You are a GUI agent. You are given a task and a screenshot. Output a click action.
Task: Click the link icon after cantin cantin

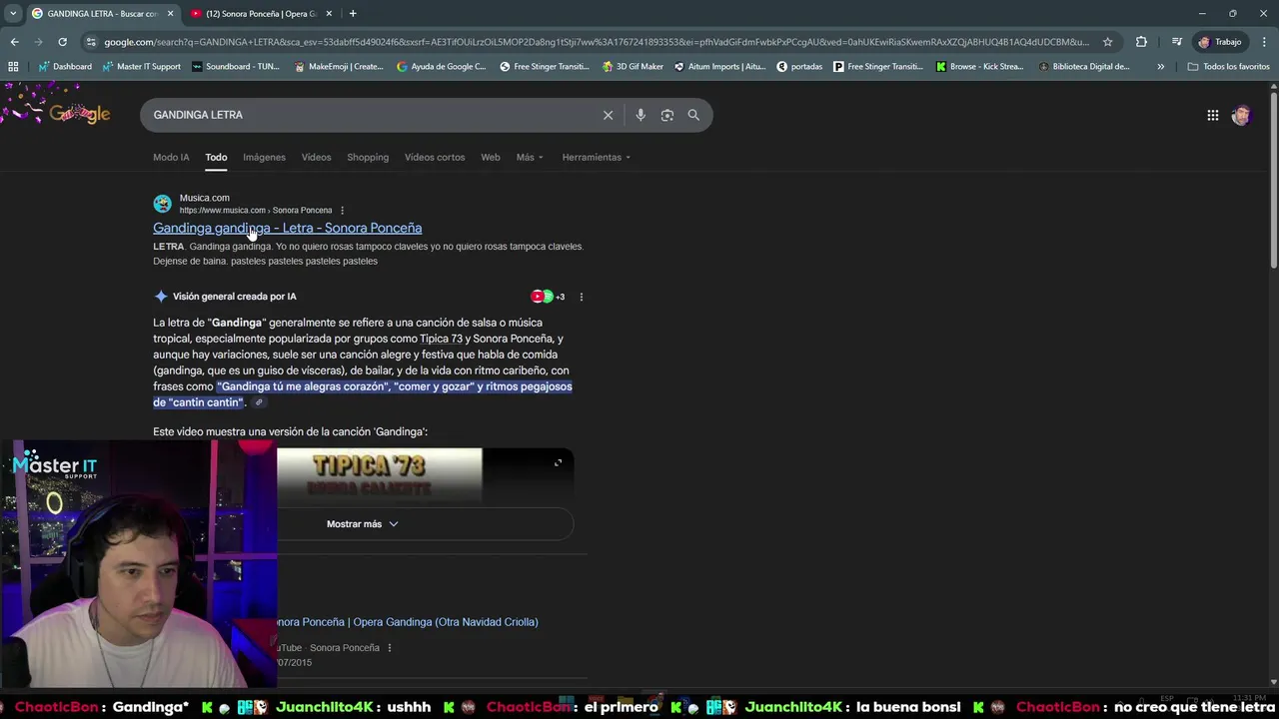pos(258,402)
